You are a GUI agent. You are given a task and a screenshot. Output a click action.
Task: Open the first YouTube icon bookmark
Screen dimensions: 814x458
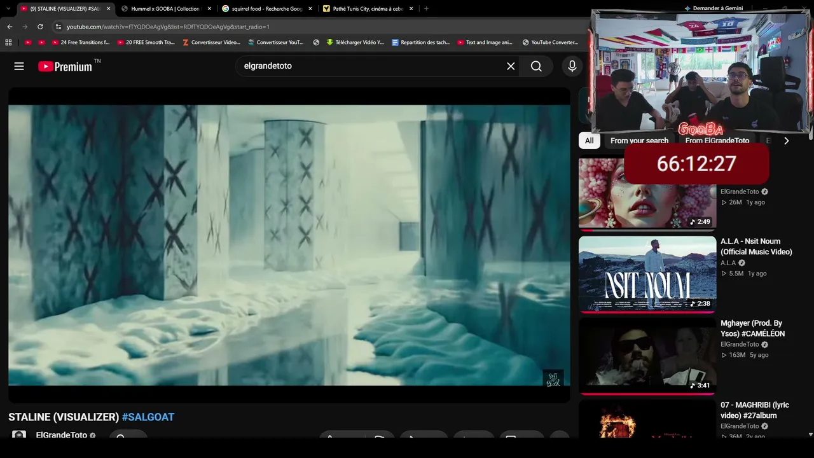tap(28, 43)
